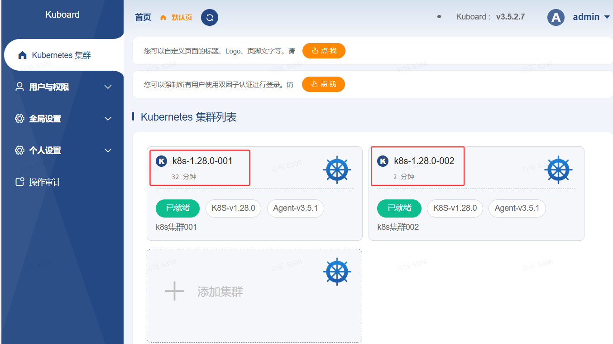Open 操作审计 in the sidebar
This screenshot has height=344, width=613.
[x=62, y=182]
